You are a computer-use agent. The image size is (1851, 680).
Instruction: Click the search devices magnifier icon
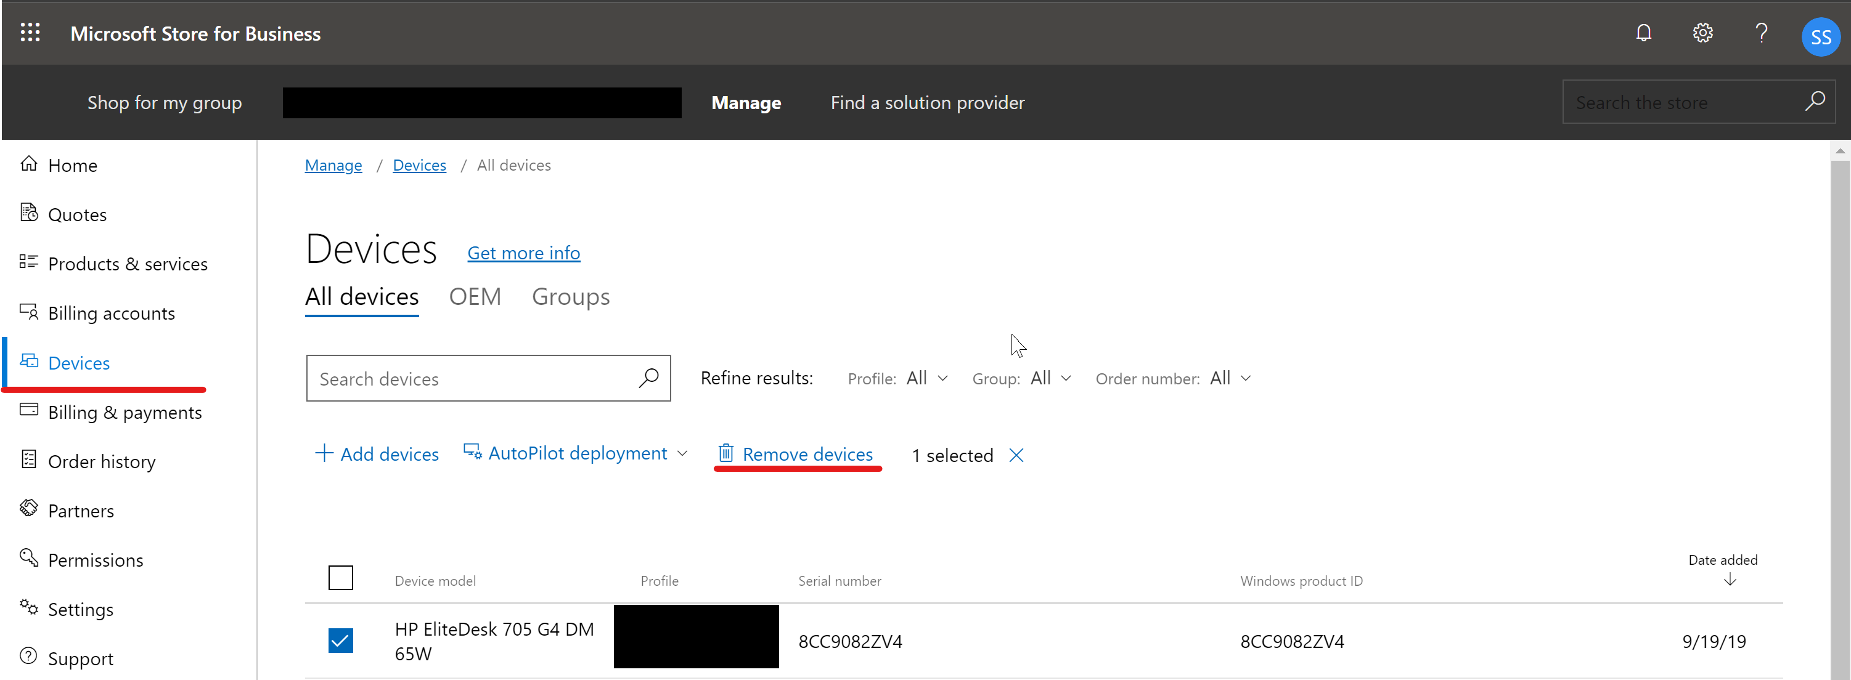(x=648, y=378)
